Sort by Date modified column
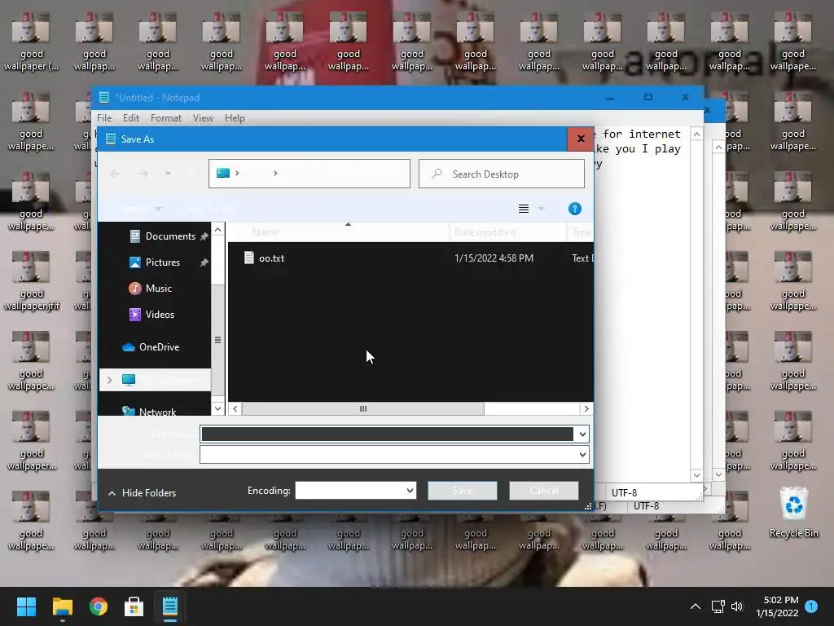 [508, 231]
